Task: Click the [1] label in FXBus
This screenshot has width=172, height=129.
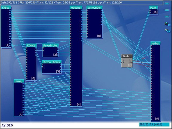Action: coord(8,45)
